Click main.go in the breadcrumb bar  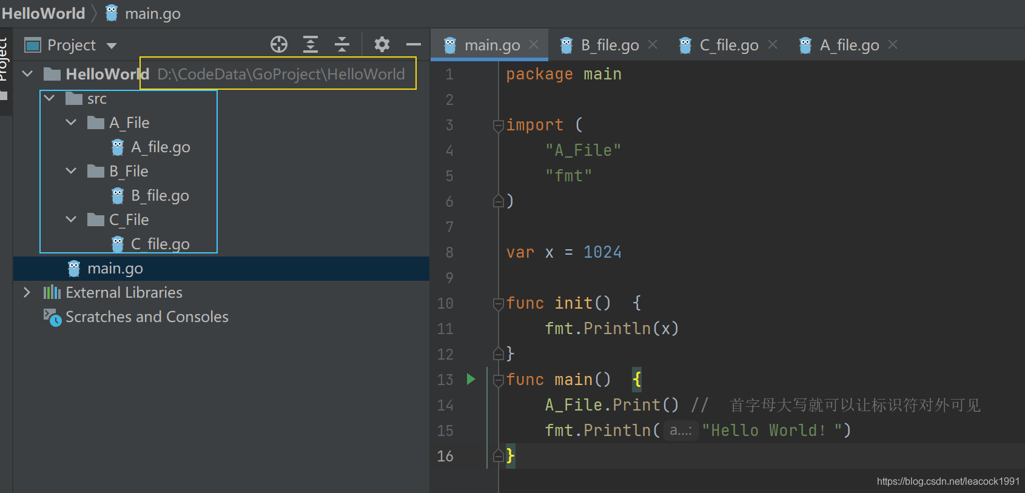click(x=153, y=13)
